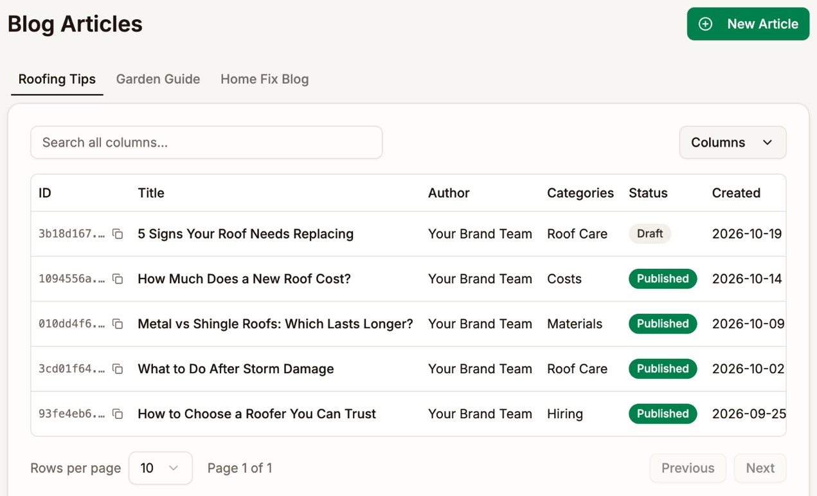Click the Blog Articles heading
The width and height of the screenshot is (817, 496).
(x=75, y=24)
